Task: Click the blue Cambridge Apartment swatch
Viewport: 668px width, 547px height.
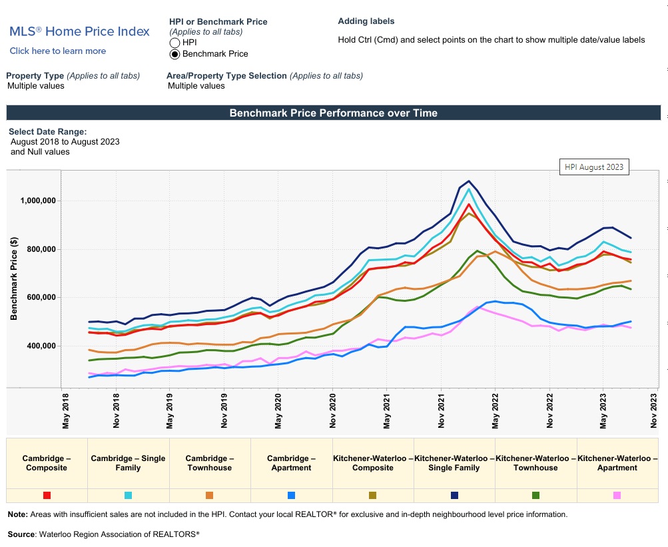Action: [291, 496]
